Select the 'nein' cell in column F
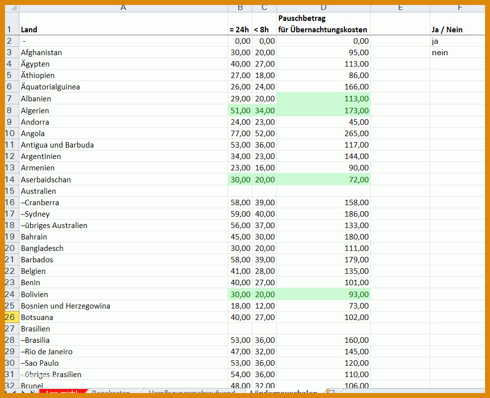This screenshot has width=490, height=398. coord(458,53)
